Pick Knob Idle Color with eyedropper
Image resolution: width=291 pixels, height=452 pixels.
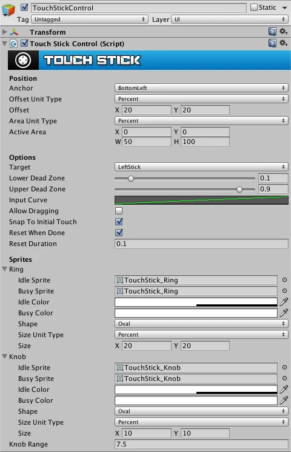tap(284, 389)
